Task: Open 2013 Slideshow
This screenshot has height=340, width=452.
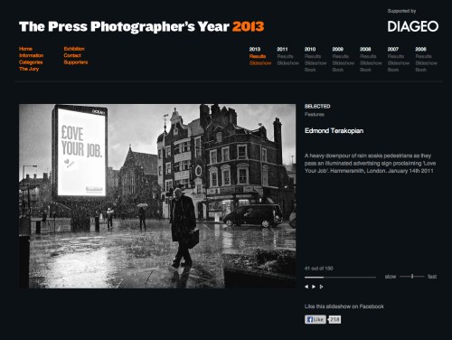Action: click(260, 63)
